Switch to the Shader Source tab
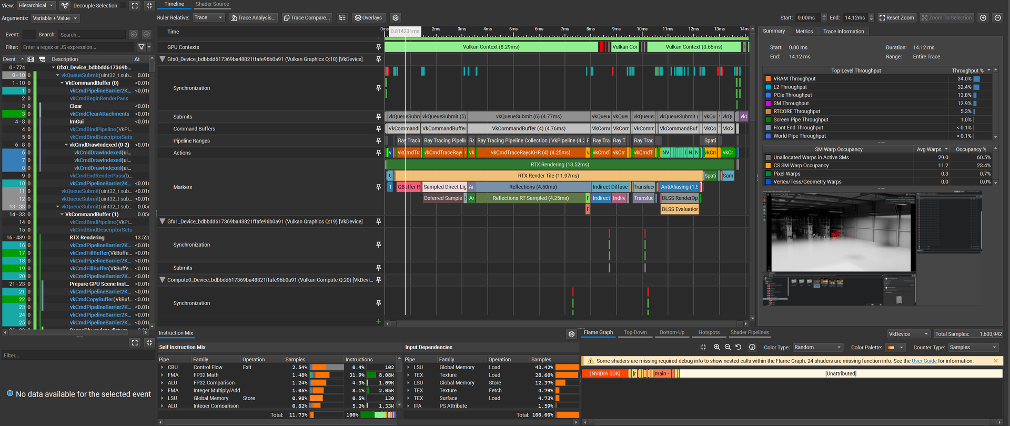Screen dimensions: 1010x426 pyautogui.click(x=213, y=4)
